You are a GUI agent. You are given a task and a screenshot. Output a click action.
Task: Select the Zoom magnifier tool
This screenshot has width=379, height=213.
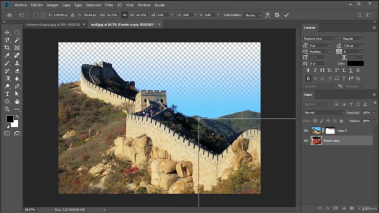coord(7,109)
